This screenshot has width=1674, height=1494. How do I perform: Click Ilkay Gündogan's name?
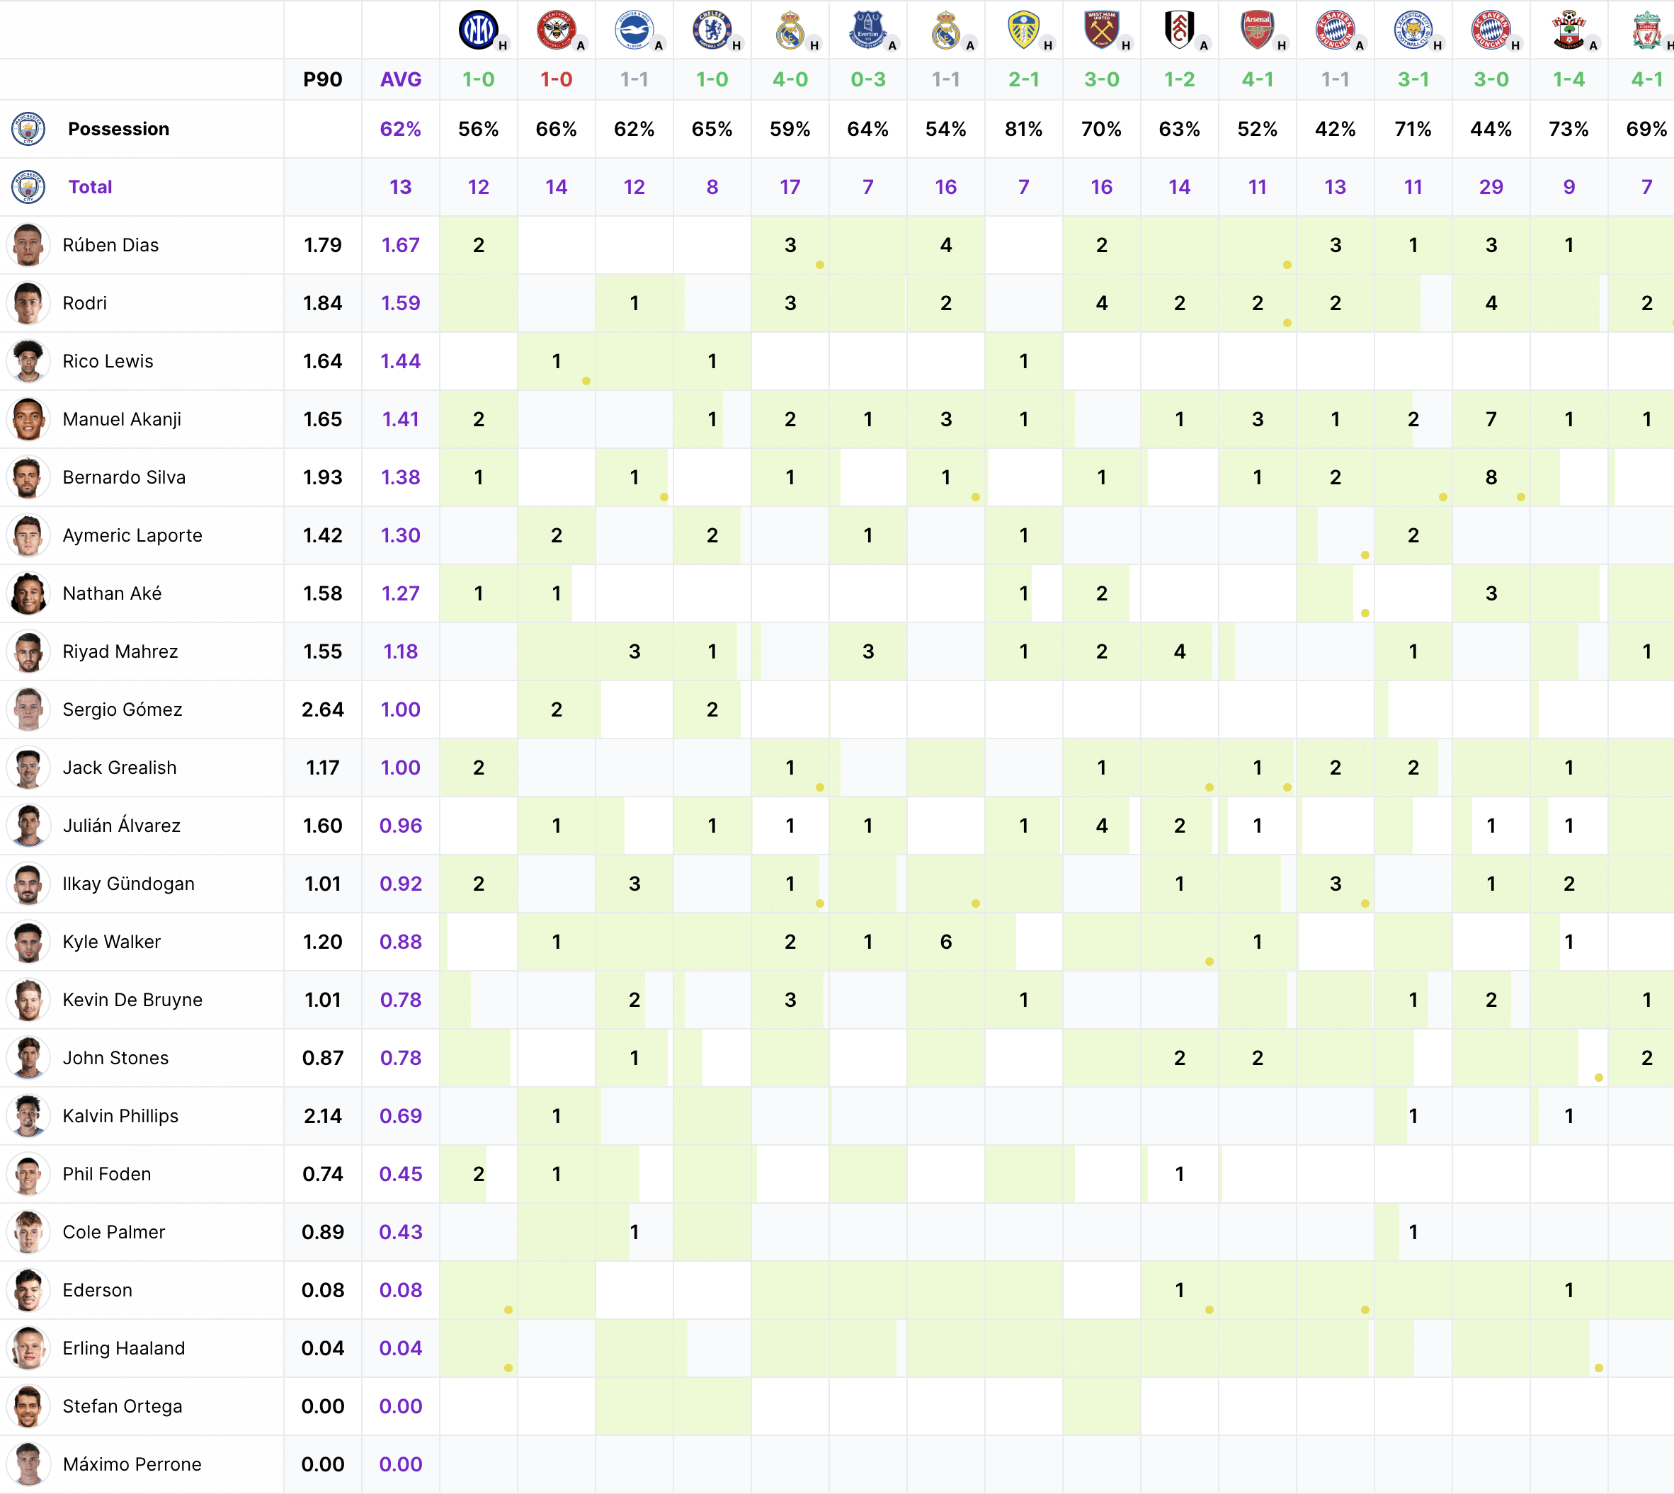[128, 884]
